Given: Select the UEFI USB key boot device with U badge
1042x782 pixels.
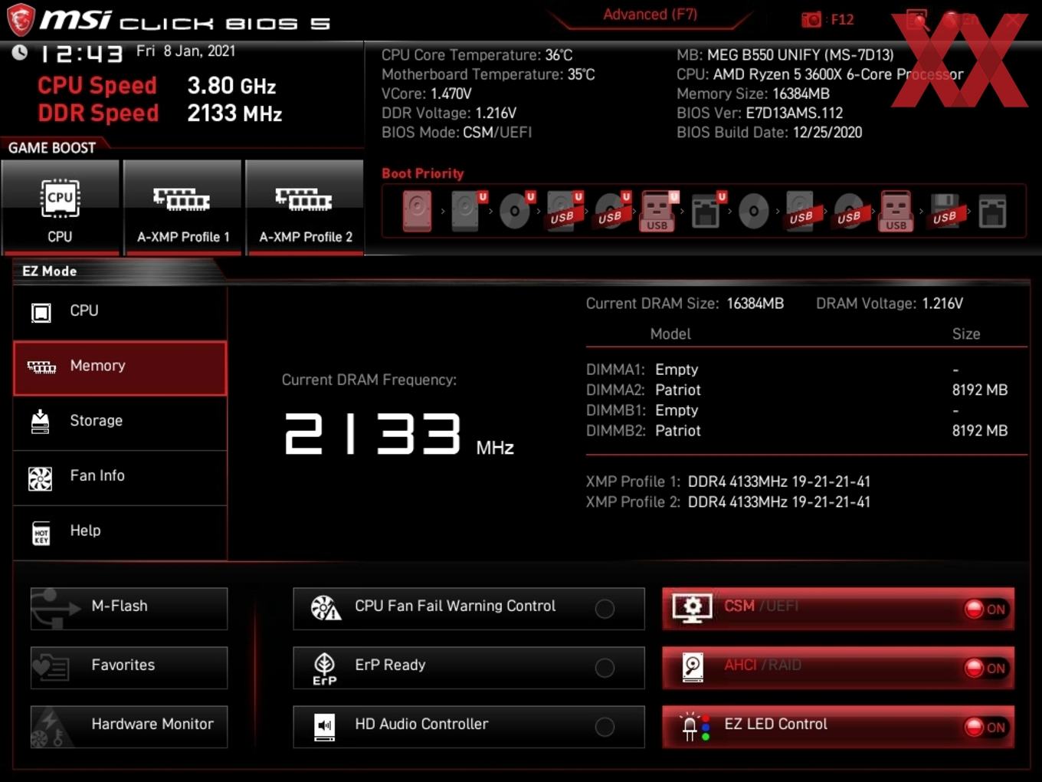Looking at the screenshot, I should 658,211.
